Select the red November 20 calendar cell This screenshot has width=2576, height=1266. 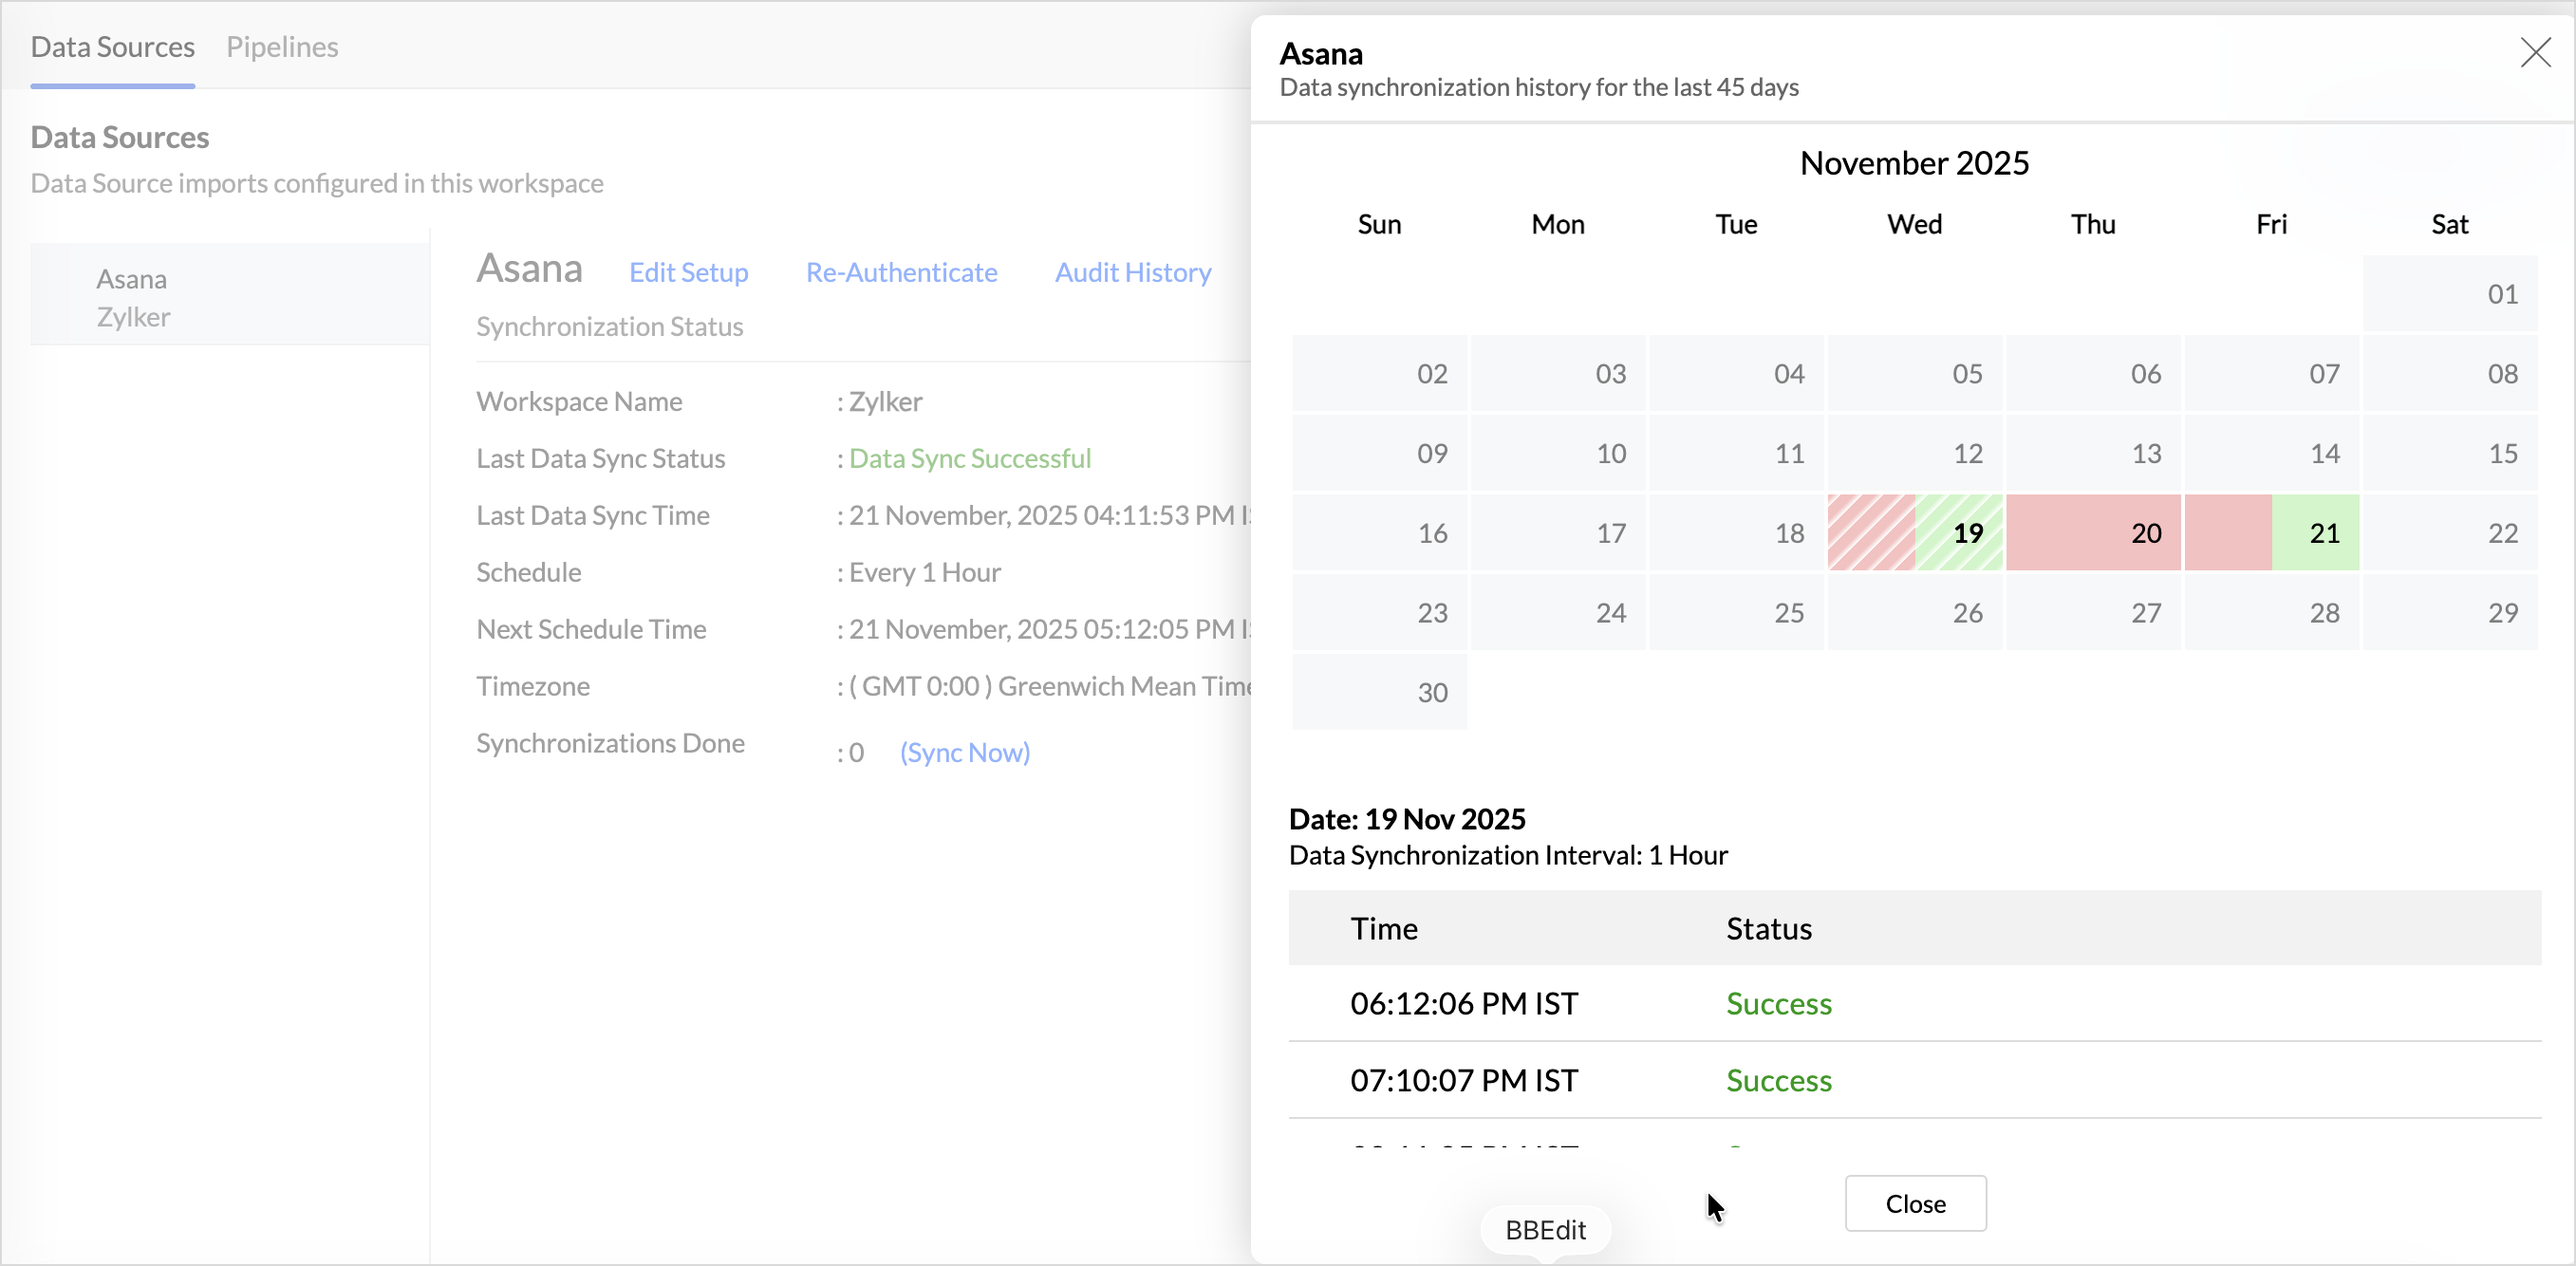click(2092, 533)
